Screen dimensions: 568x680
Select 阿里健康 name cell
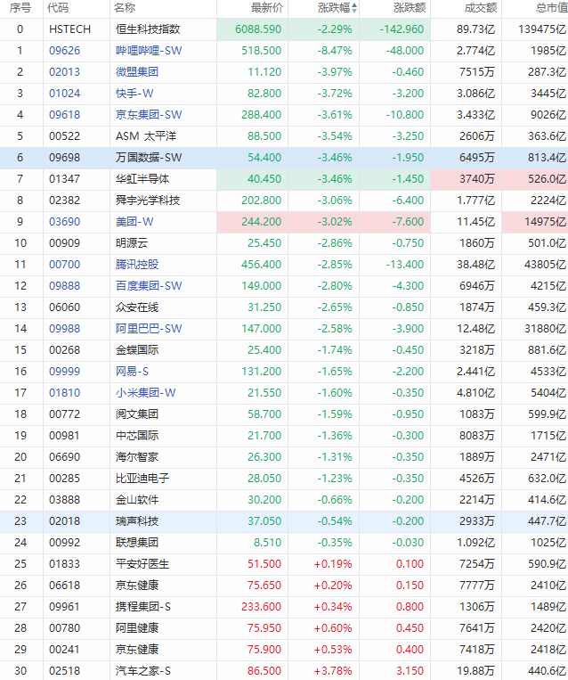coord(137,628)
